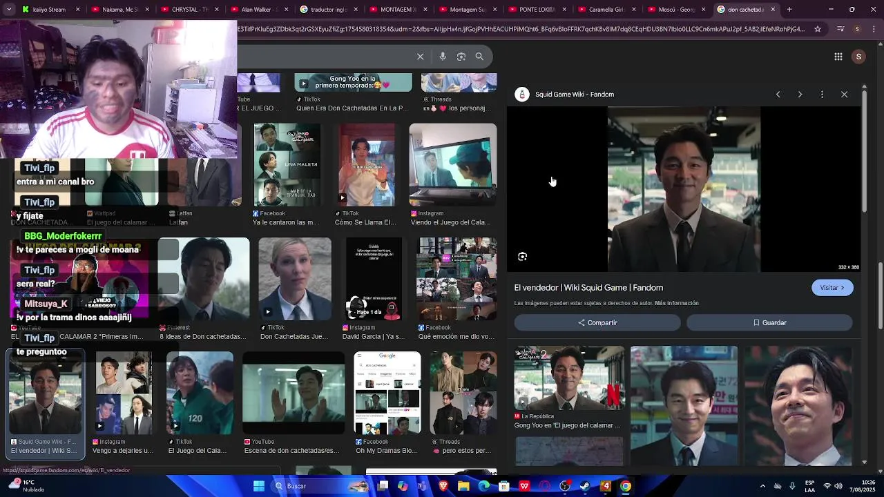Open the weather widget 16°C Nublado
The width and height of the screenshot is (884, 497).
(x=26, y=486)
